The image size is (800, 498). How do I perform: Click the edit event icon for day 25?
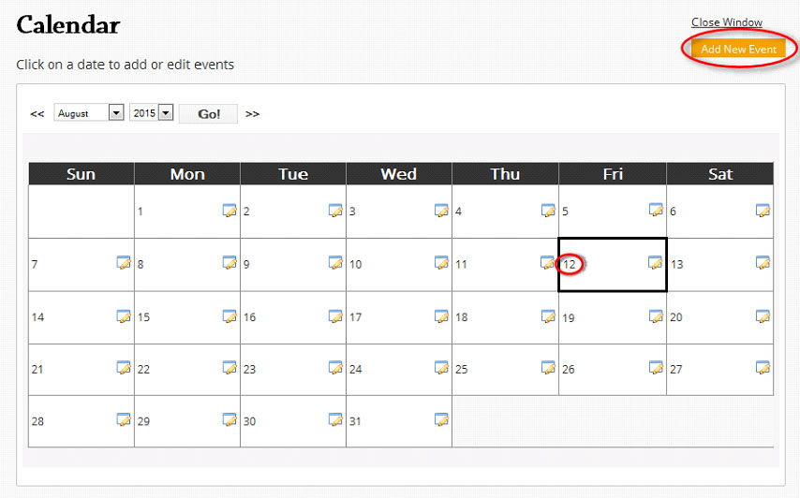548,367
